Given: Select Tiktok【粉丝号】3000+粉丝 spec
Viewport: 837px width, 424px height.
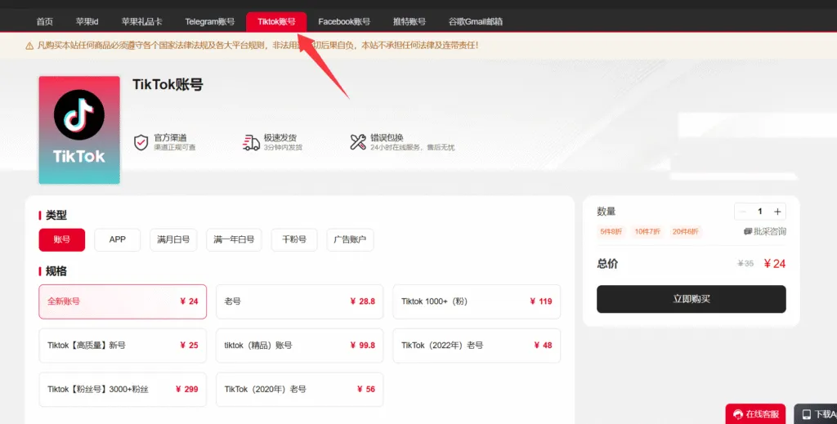Looking at the screenshot, I should pyautogui.click(x=123, y=390).
